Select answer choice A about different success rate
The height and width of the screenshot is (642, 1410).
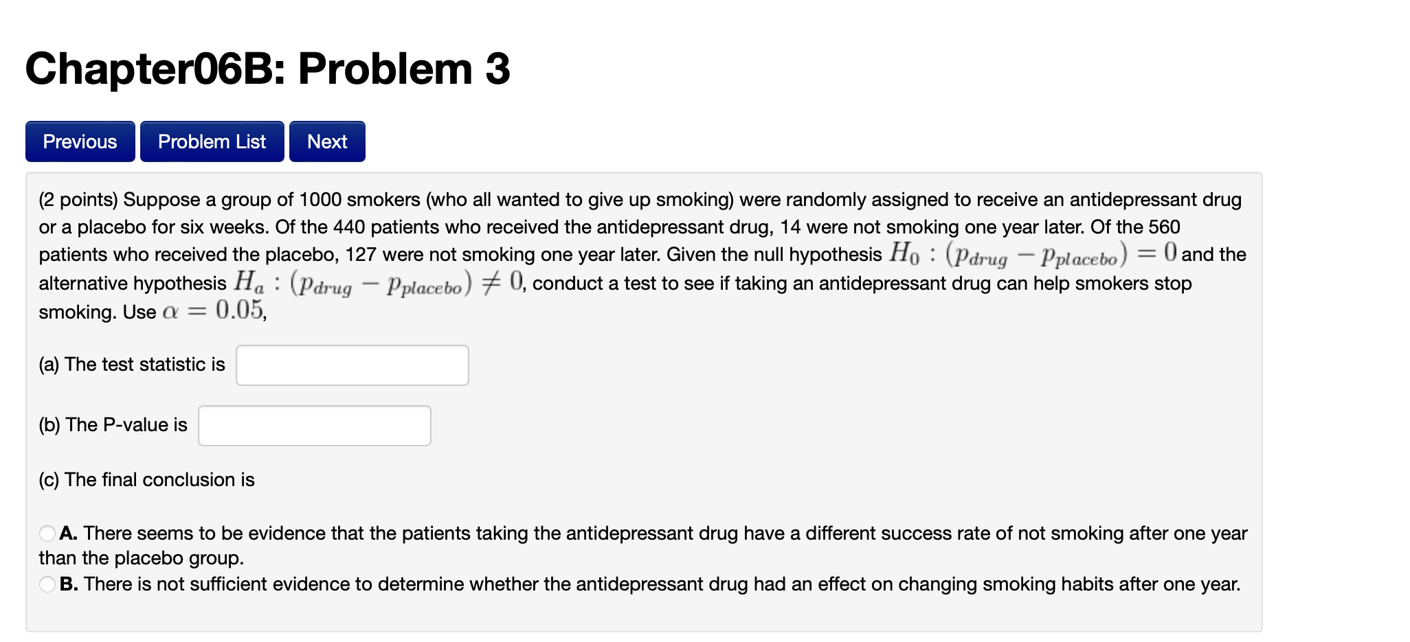pos(47,532)
